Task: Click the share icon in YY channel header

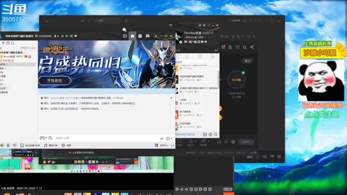Action: (71, 36)
